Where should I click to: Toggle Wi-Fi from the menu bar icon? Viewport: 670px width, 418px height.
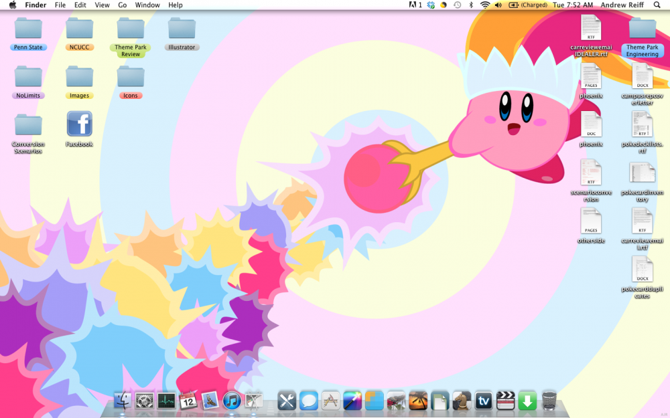[484, 5]
